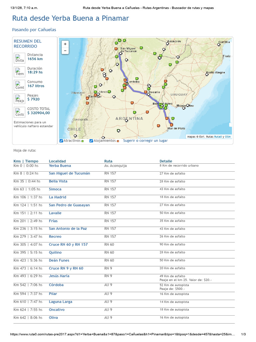Click the Ruta column header
This screenshot has width=256, height=342.
tap(108, 161)
